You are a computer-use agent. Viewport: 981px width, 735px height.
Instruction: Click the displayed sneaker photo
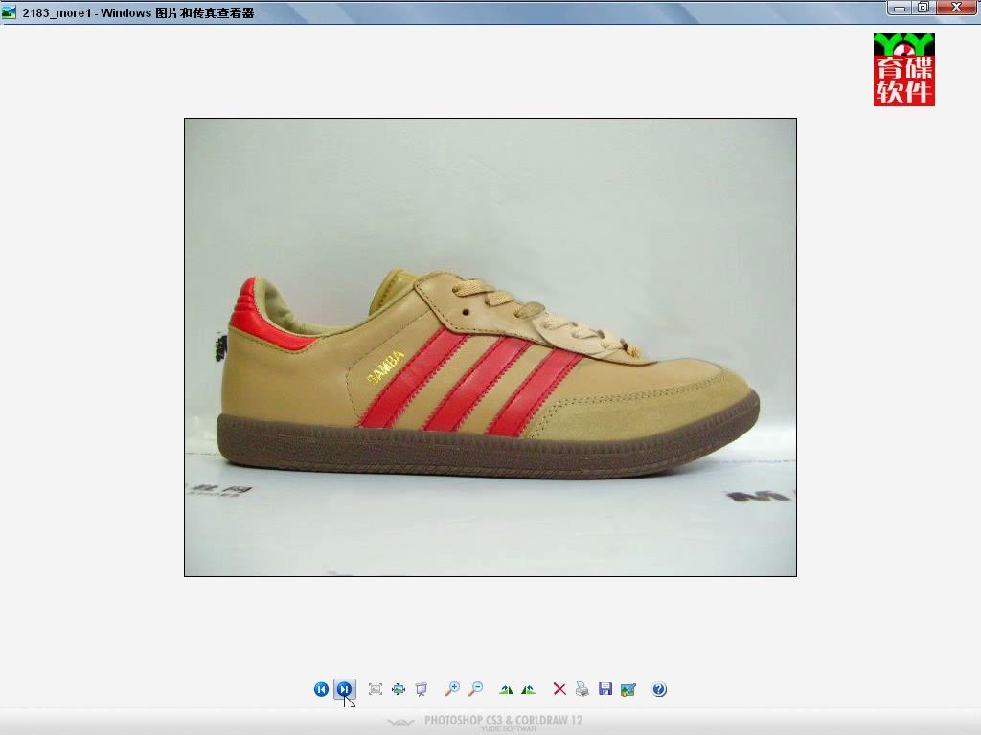click(490, 347)
